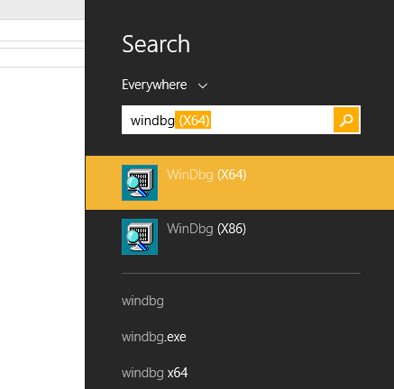Screen dimensions: 394x389
Task: Expand the Everywhere chevron arrow
Action: click(x=203, y=86)
